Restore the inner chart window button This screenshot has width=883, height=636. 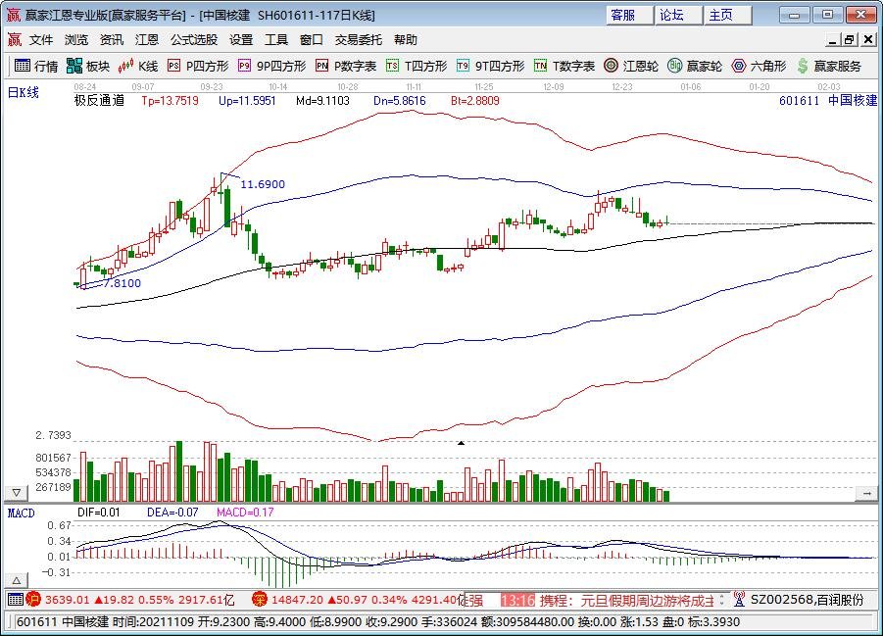pyautogui.click(x=849, y=39)
